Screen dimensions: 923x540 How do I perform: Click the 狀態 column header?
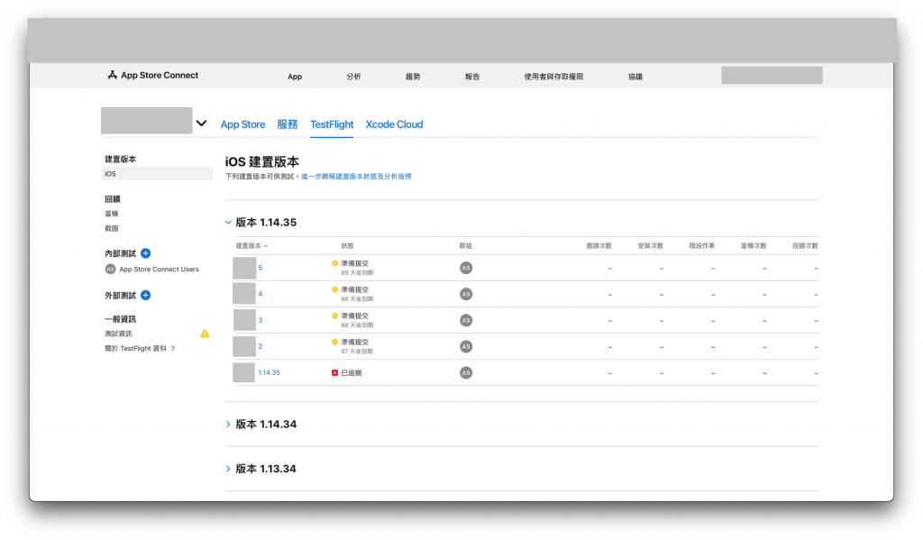pyautogui.click(x=347, y=245)
